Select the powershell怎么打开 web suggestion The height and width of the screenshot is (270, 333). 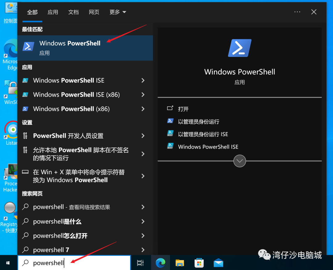tap(85, 236)
